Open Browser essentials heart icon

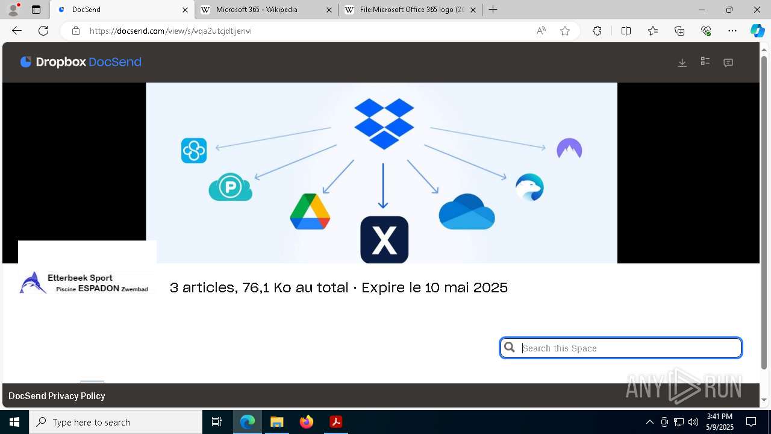click(x=706, y=31)
